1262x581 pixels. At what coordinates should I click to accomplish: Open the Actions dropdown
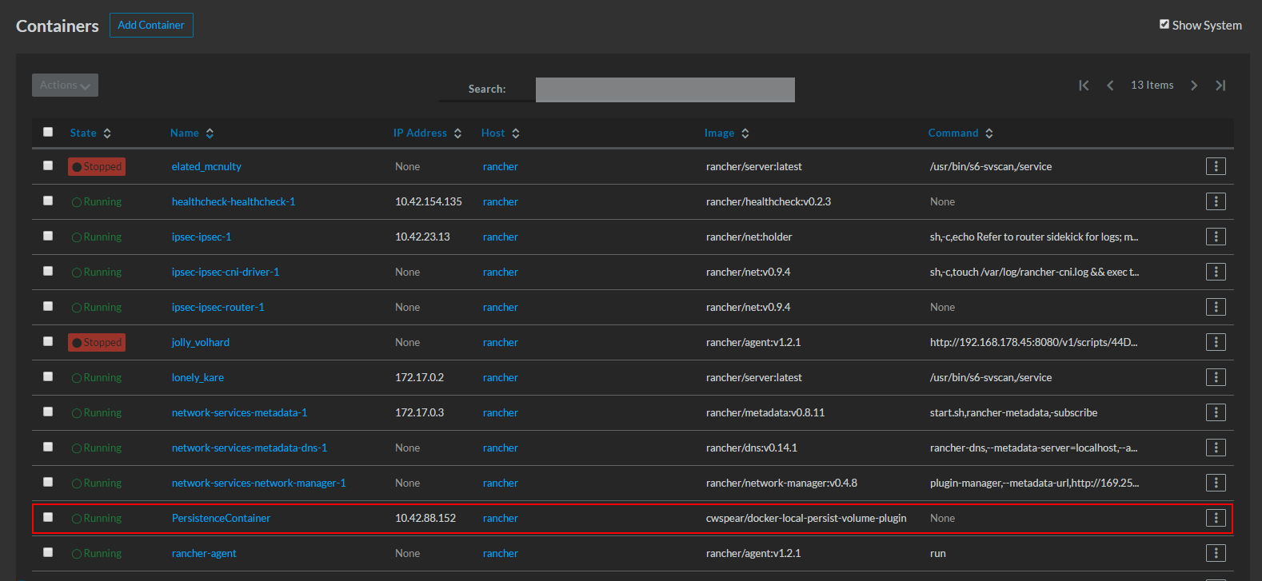65,85
